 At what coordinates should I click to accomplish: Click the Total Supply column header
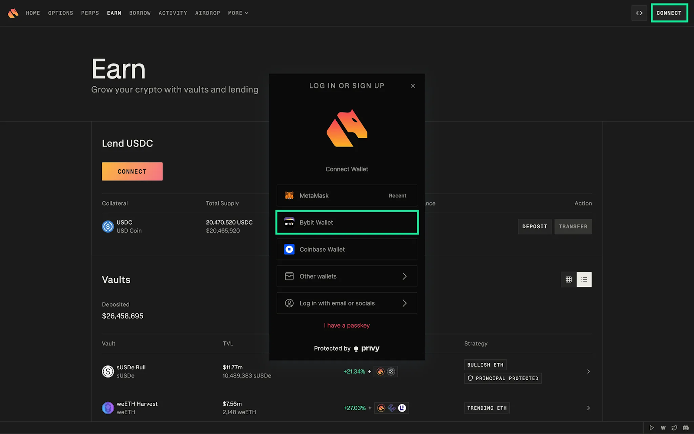[x=223, y=204]
